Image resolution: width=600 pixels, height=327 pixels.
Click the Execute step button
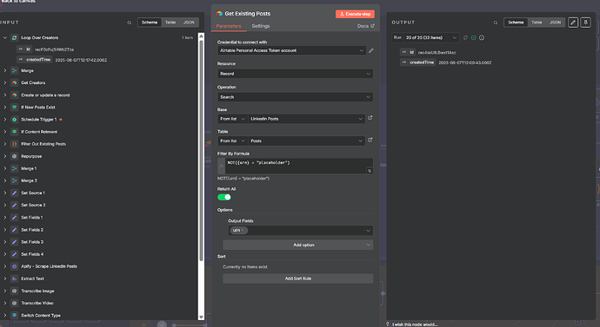(355, 14)
